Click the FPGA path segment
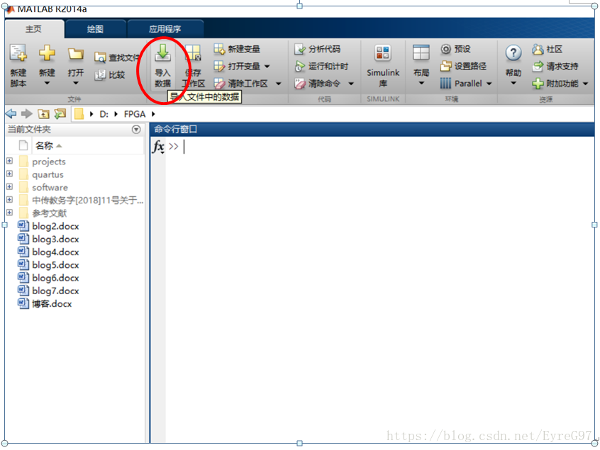This screenshot has width=600, height=450. [x=135, y=114]
